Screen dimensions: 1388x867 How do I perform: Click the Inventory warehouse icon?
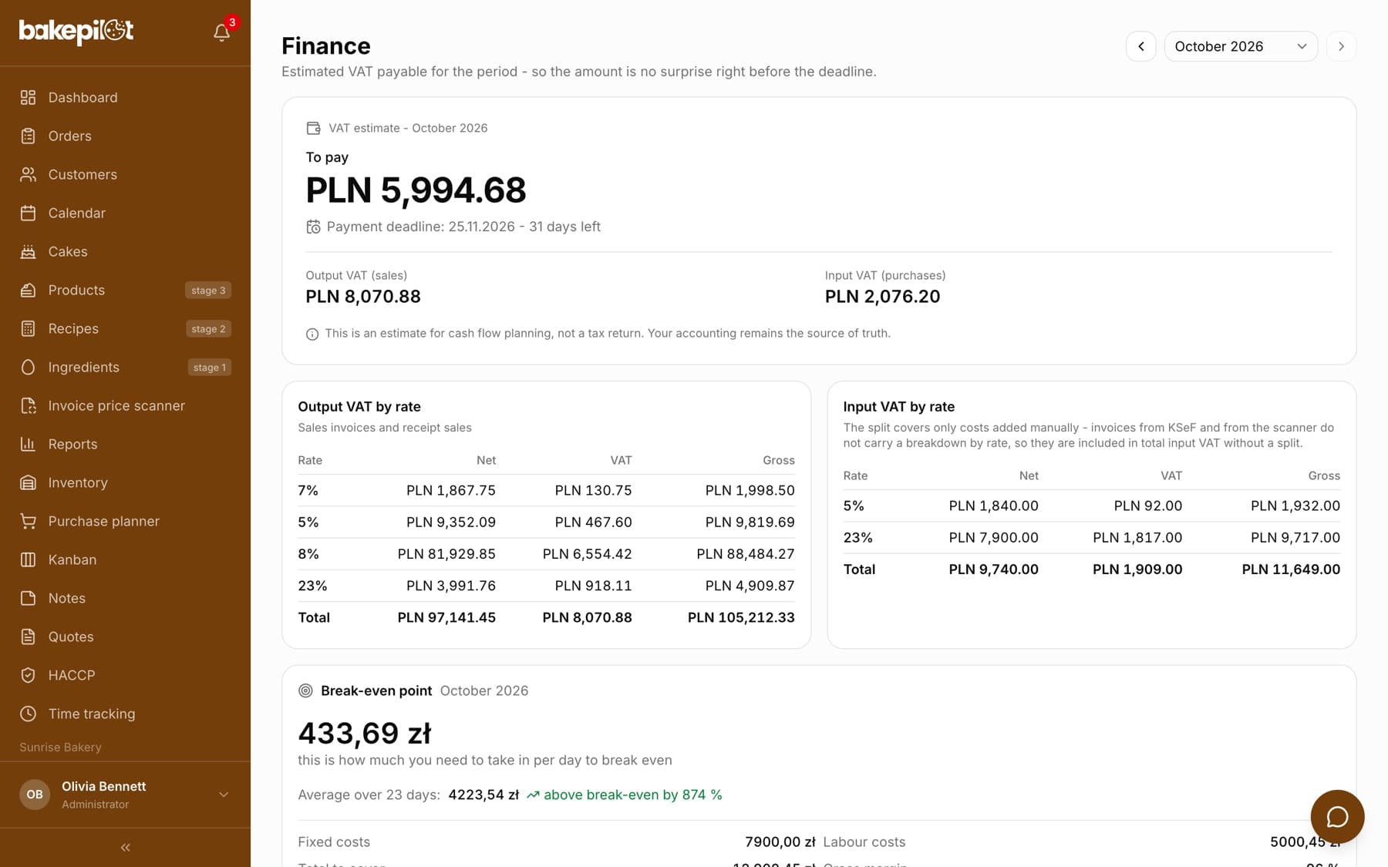tap(29, 482)
